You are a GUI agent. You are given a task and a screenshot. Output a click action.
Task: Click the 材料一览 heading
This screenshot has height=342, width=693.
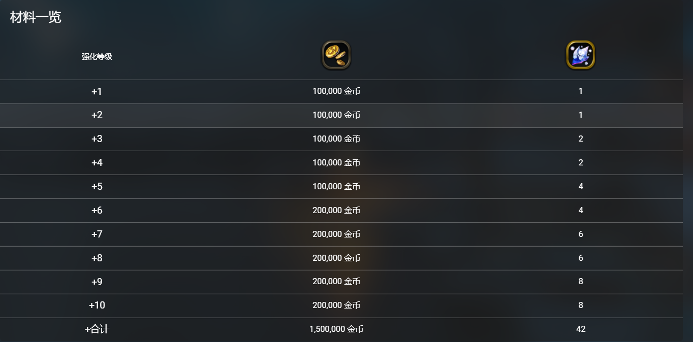click(36, 17)
